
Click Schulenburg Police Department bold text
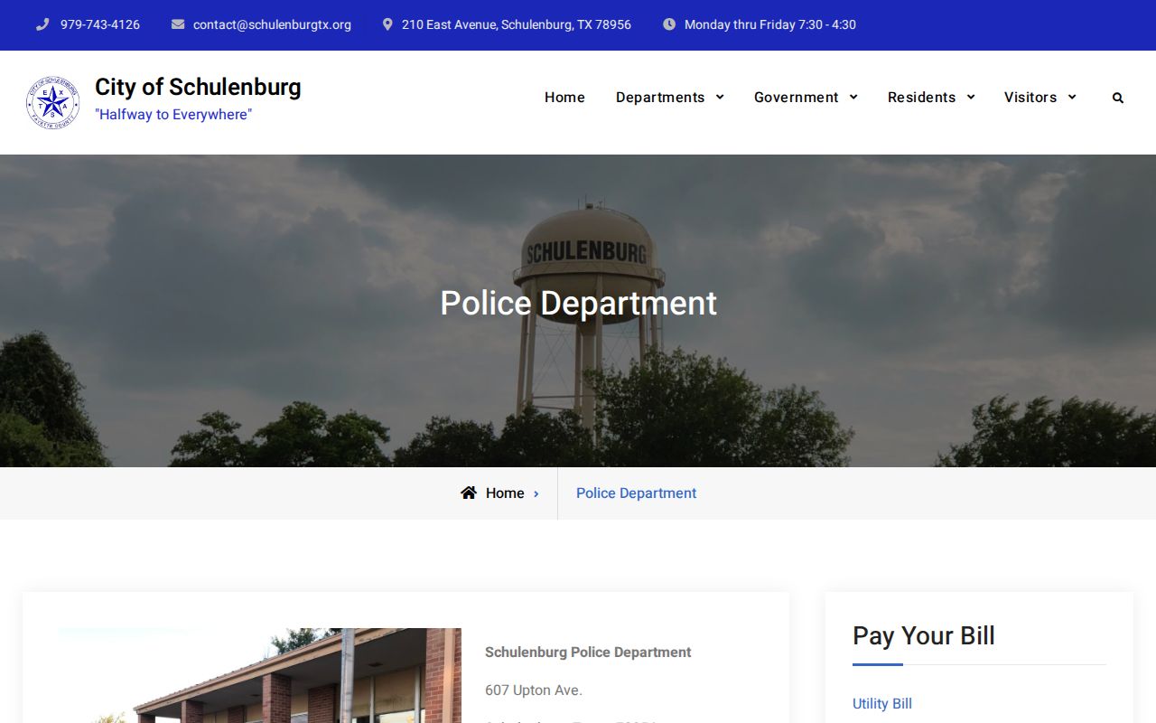tap(588, 652)
